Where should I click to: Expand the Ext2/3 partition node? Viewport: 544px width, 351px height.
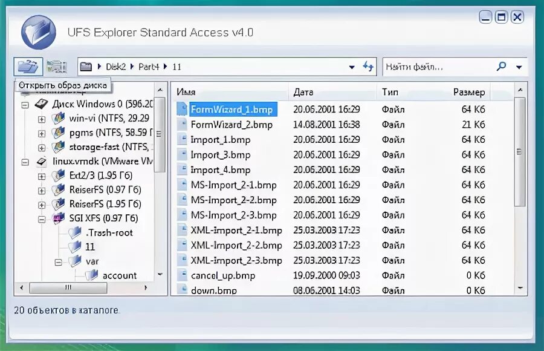pos(42,176)
